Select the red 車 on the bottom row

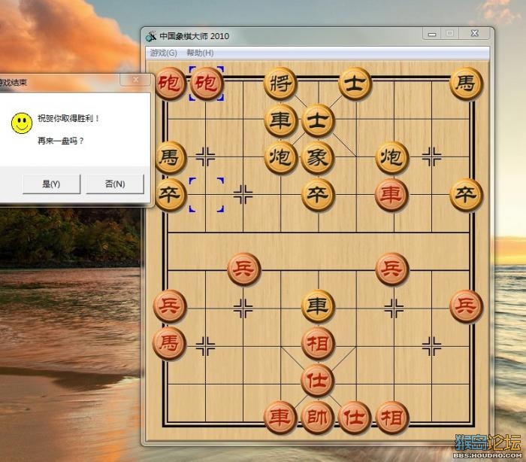(280, 418)
